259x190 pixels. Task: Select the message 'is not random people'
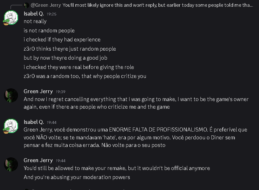click(x=49, y=31)
